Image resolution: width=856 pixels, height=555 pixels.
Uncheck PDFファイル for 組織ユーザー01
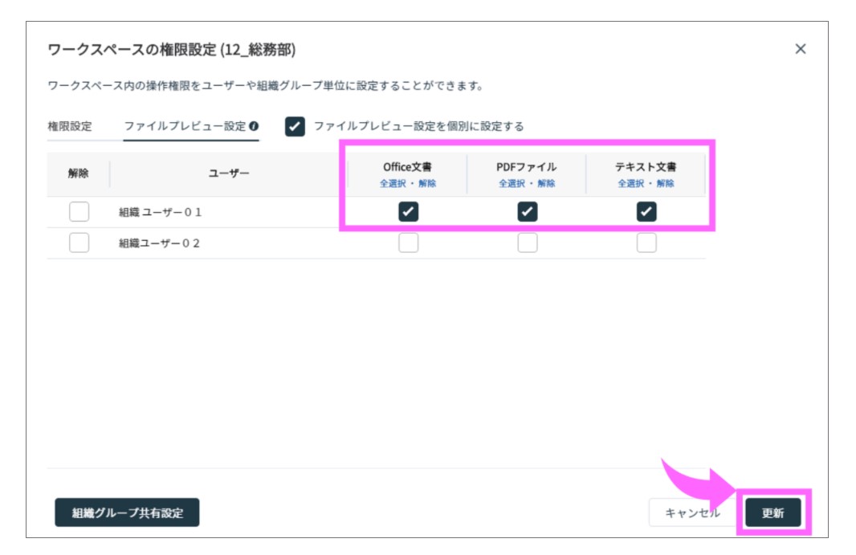527,211
